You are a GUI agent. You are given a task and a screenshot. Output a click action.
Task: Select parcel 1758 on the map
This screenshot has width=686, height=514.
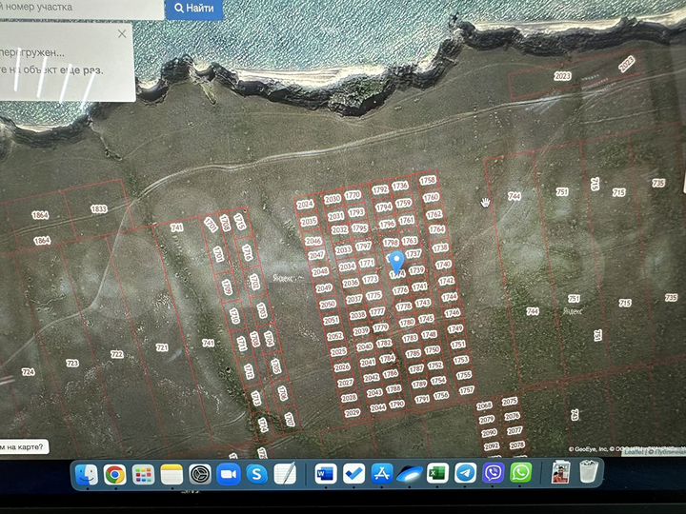428,180
